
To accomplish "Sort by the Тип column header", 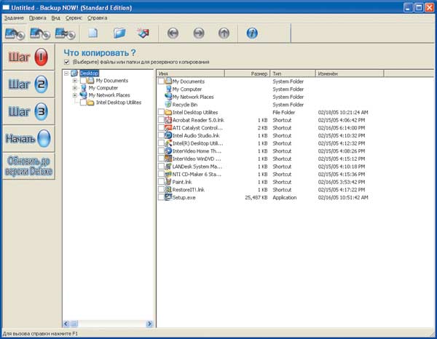I will coord(293,73).
